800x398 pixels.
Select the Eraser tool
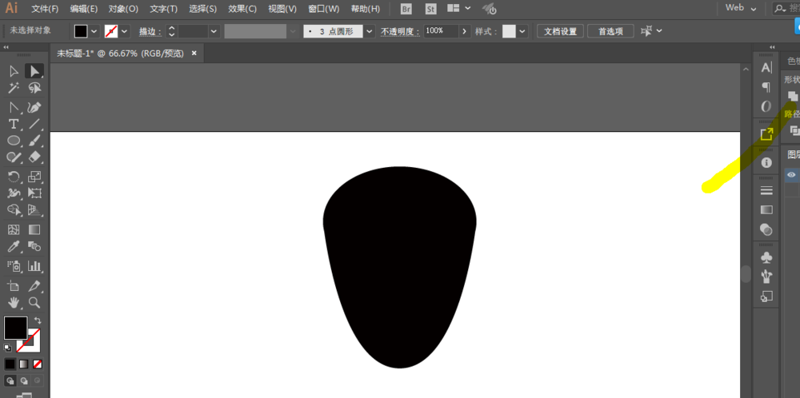click(34, 157)
